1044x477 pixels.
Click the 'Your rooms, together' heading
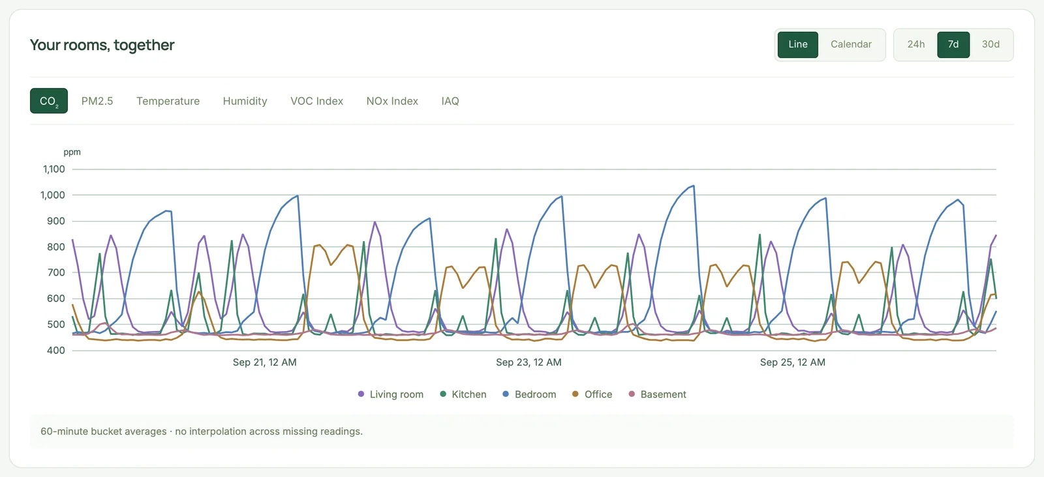(102, 45)
